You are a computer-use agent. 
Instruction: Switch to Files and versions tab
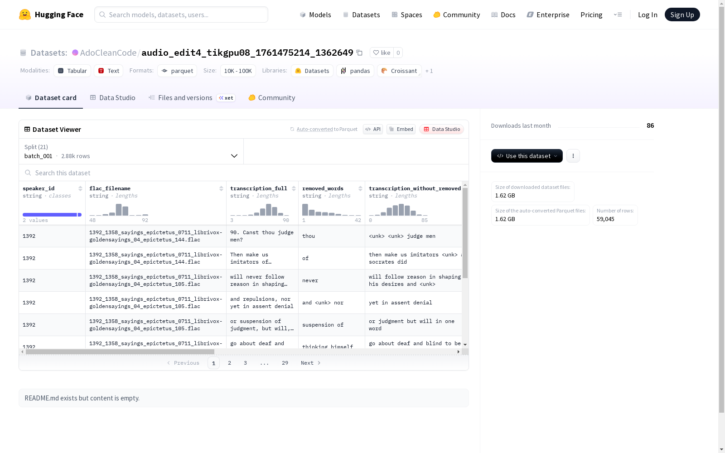[x=192, y=98]
